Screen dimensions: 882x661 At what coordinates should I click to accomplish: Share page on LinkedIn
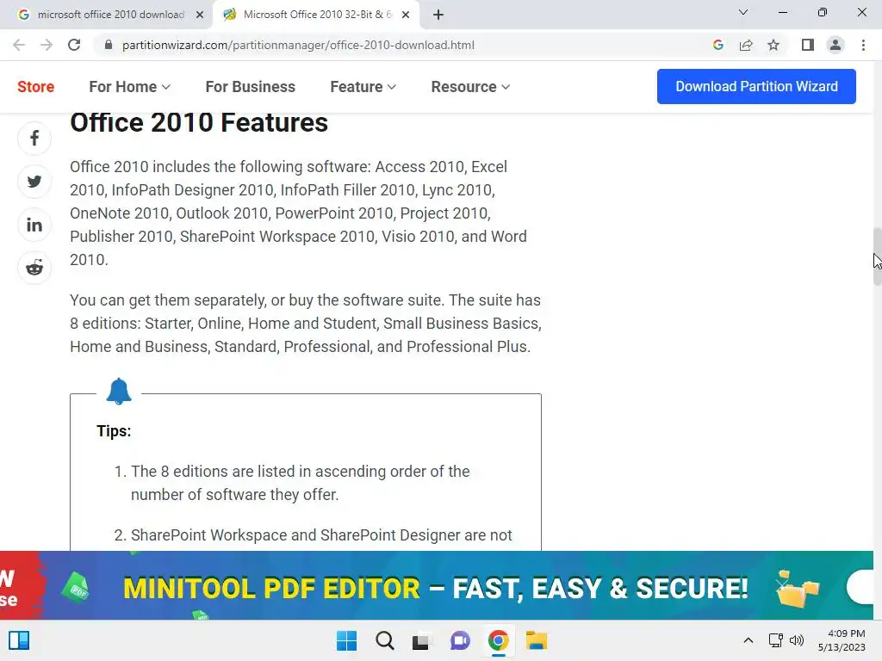[34, 225]
